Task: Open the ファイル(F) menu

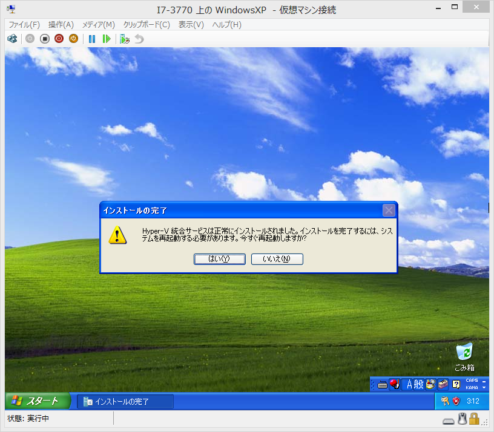Action: tap(24, 25)
